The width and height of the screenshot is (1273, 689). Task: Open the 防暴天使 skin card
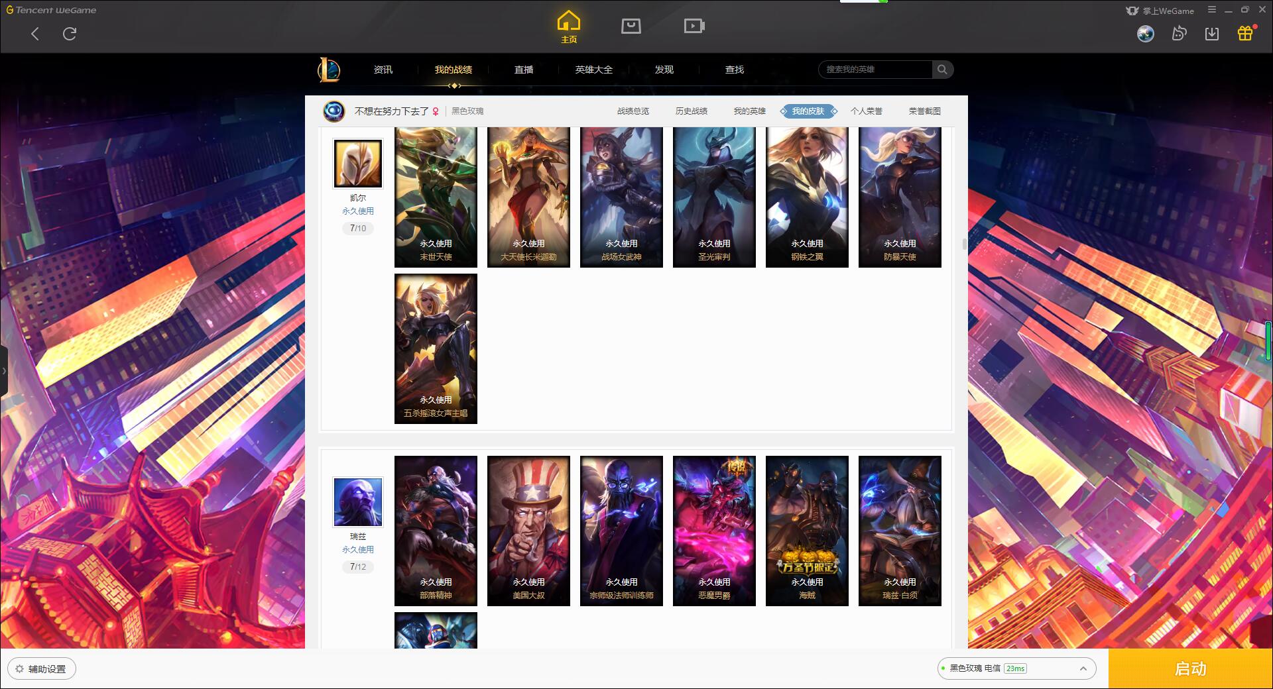pos(900,197)
